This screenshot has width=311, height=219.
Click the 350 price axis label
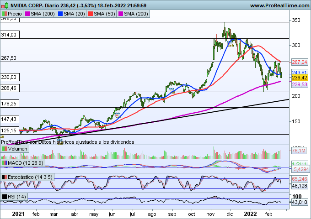pos(296,21)
